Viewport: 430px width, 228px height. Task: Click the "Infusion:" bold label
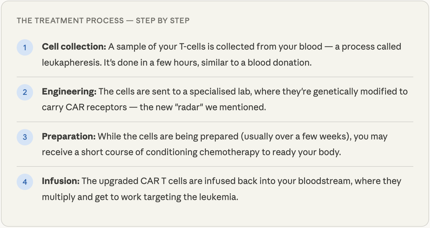[61, 181]
